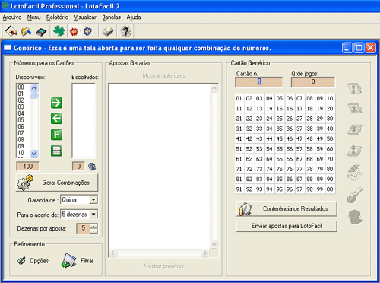Screen dimensions: 380x283
Task: Click Disponíveis list scroll up arrow
Action: click(34, 87)
